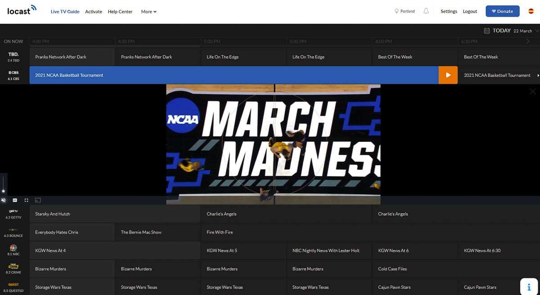Click the orange play button for CBS

pos(448,75)
